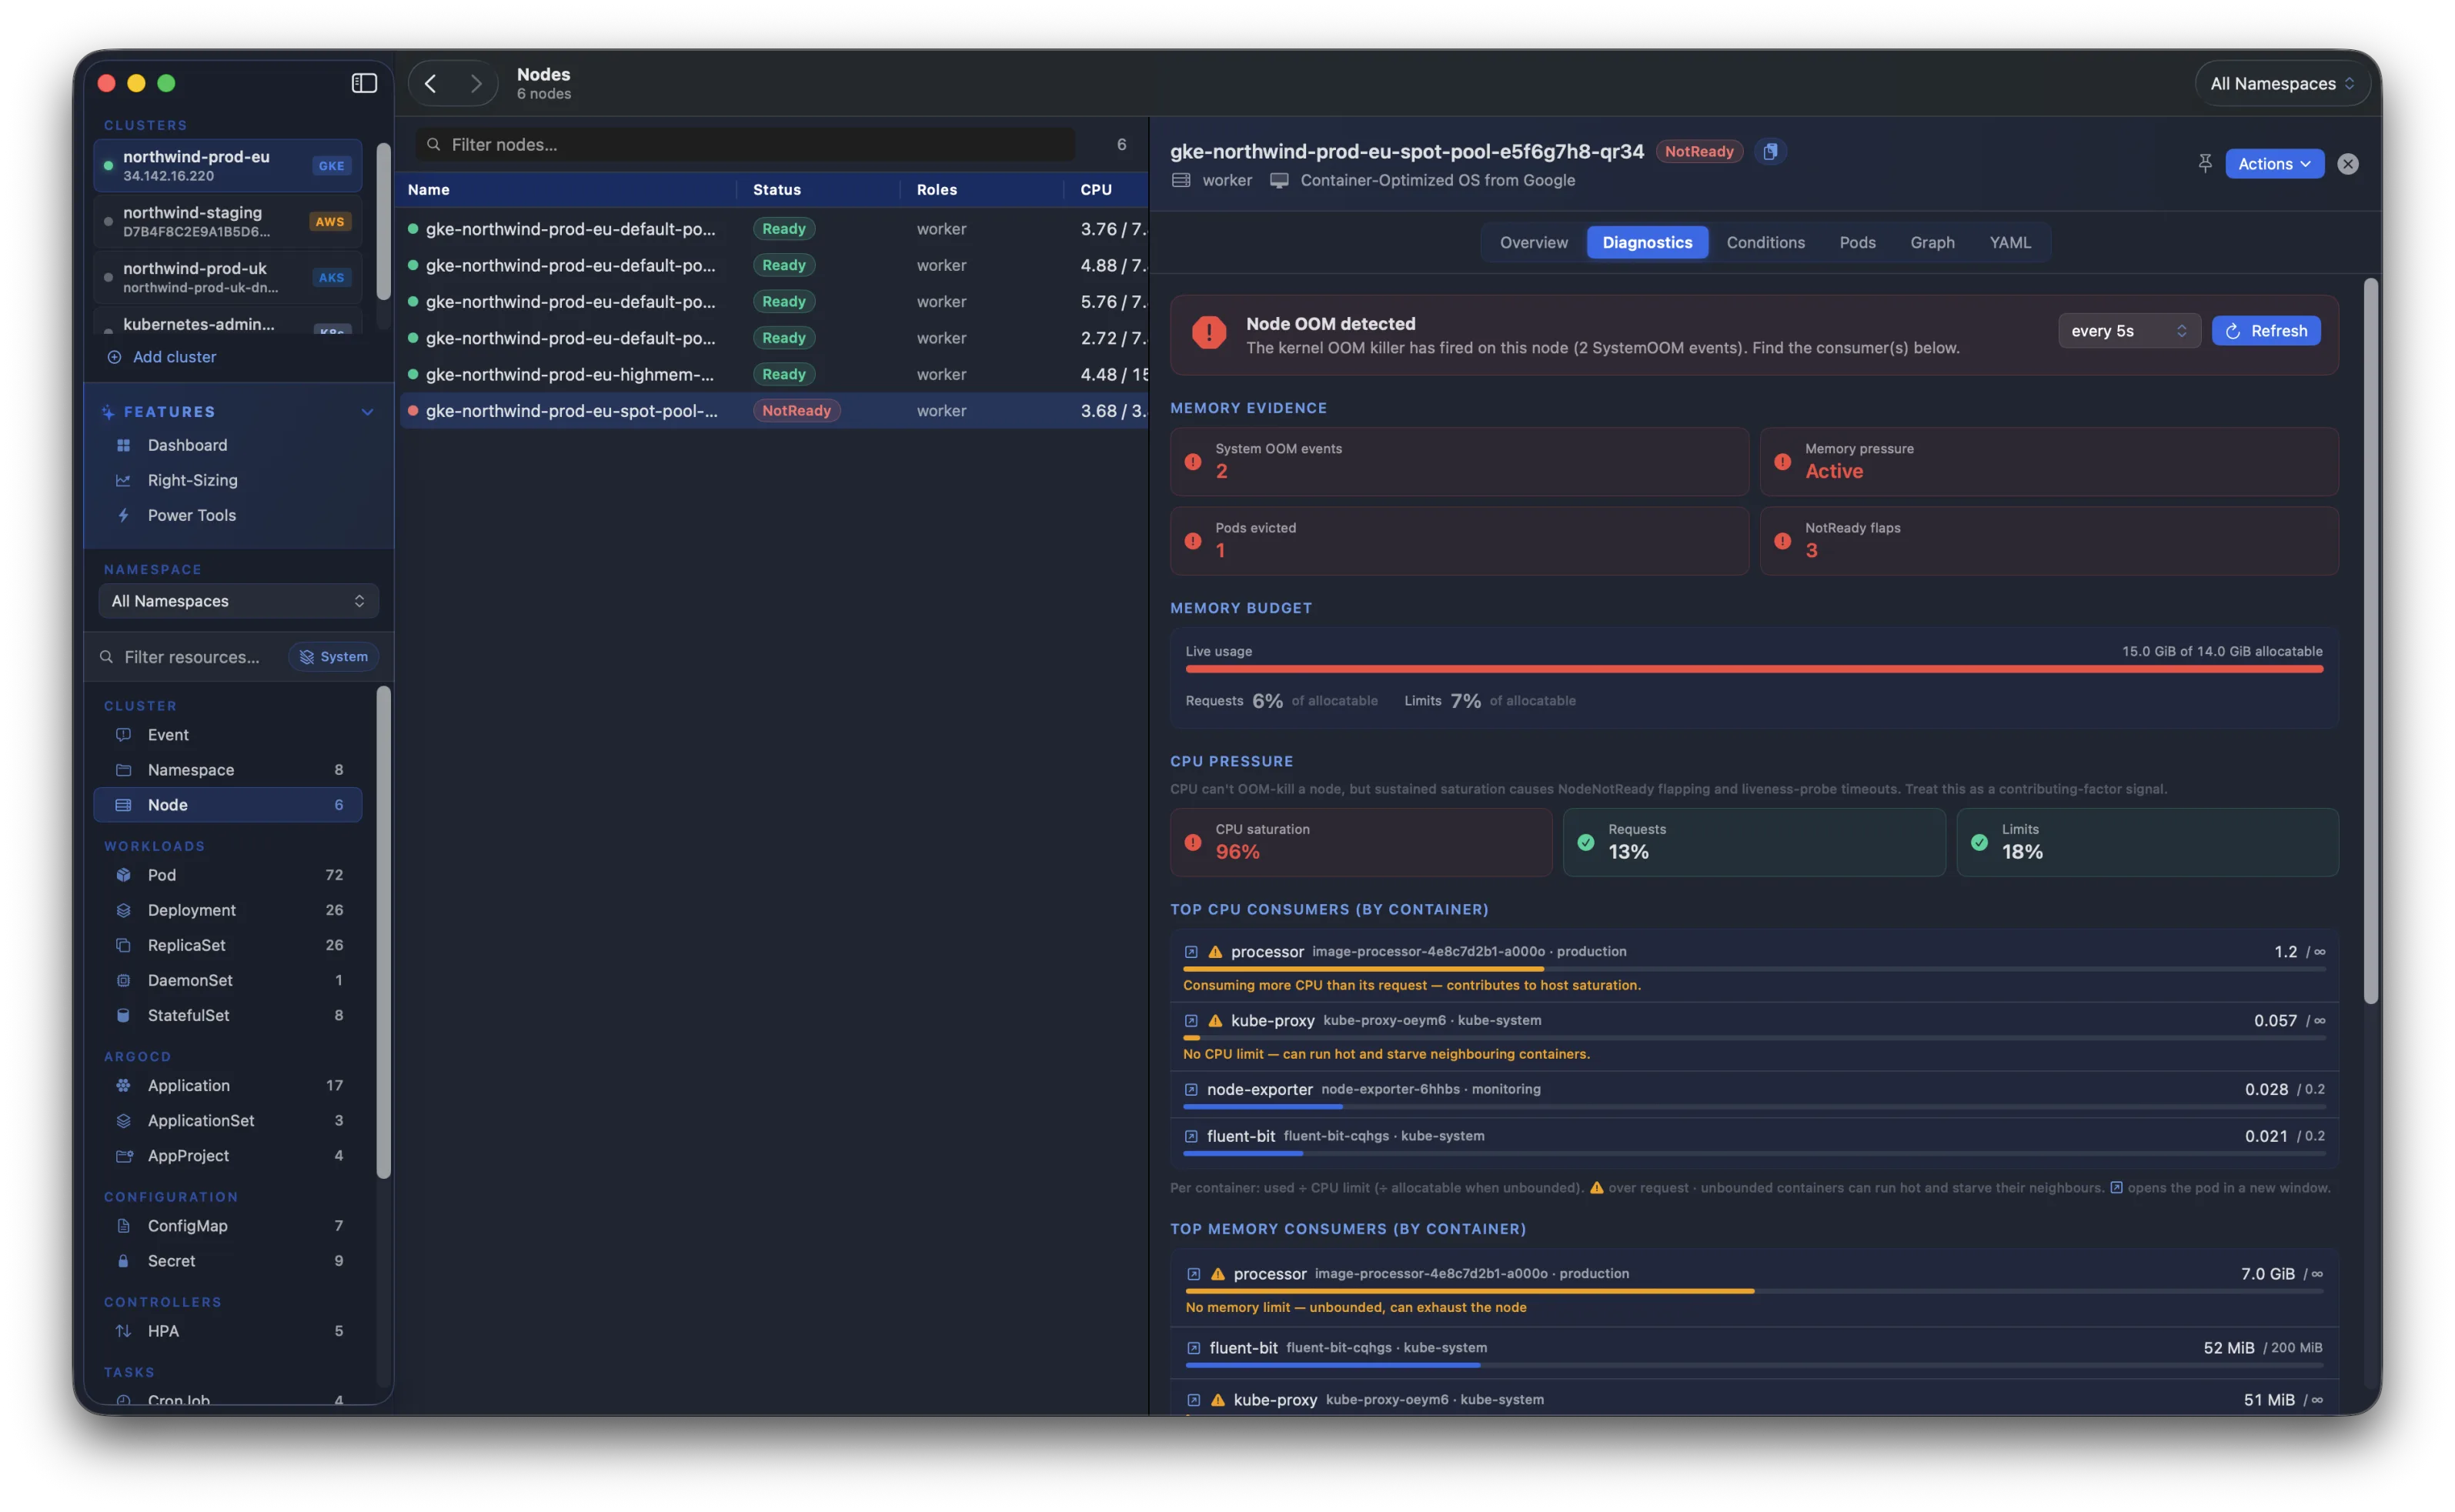Image resolution: width=2455 pixels, height=1512 pixels.
Task: Open sidebar All Namespaces selector
Action: coord(238,601)
